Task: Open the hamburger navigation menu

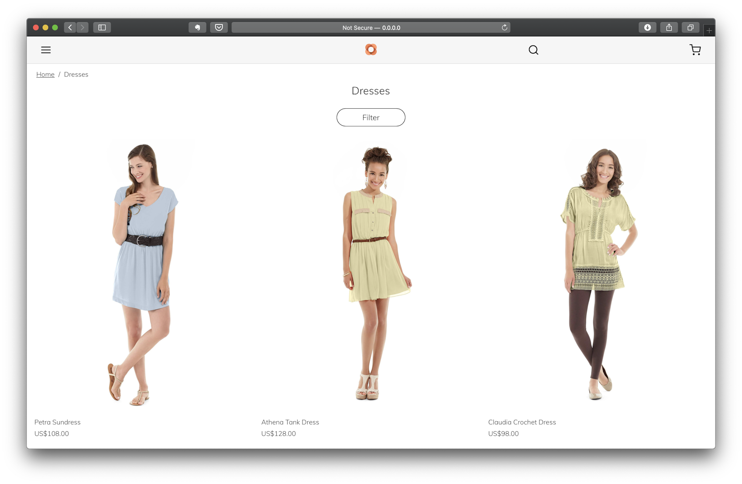Action: (x=46, y=50)
